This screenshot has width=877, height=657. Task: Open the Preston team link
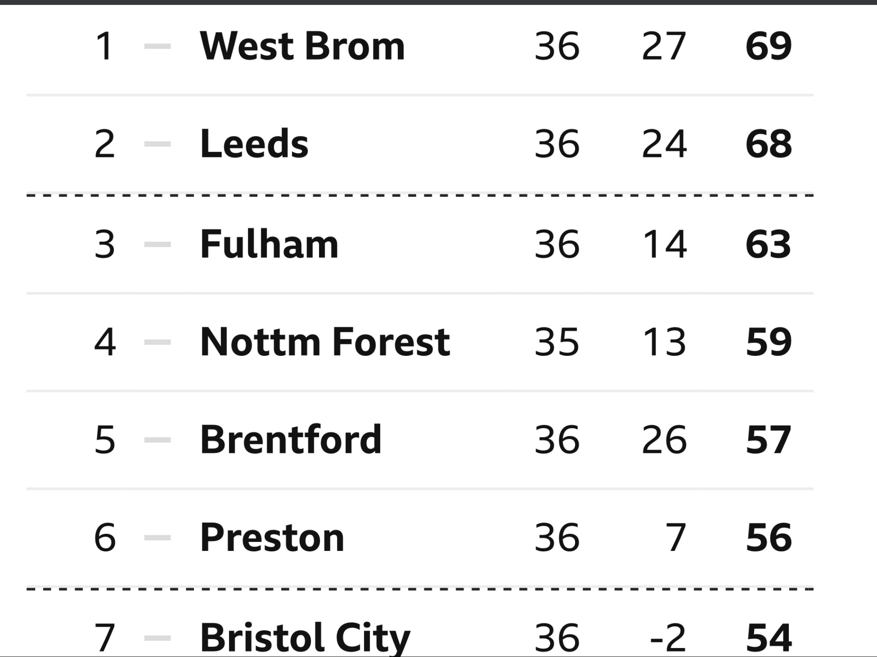(272, 537)
